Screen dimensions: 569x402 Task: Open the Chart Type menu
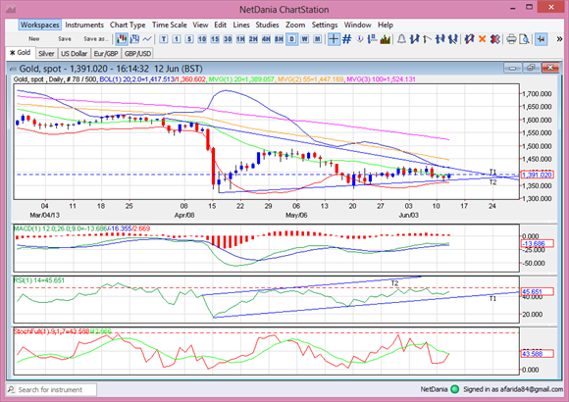click(x=128, y=25)
